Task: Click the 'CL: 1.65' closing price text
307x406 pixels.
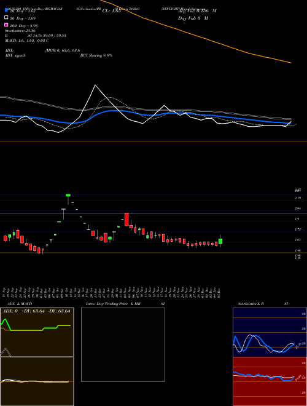Action: 112,11
